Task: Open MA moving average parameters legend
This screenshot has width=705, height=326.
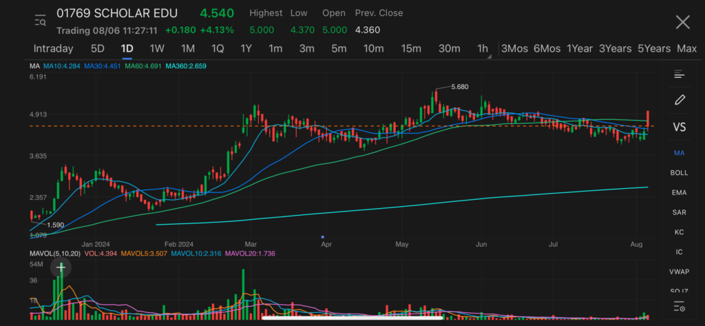Action: (34, 66)
